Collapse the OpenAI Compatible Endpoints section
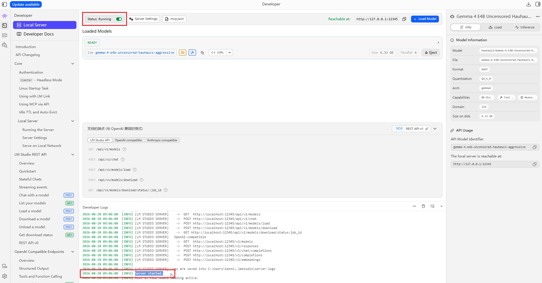Screen dimensions: 542x283 (x=73, y=252)
